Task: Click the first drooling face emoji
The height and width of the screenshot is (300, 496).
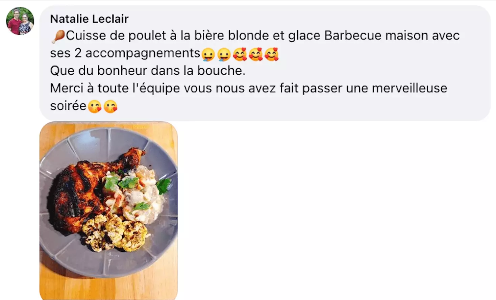Action: [208, 54]
